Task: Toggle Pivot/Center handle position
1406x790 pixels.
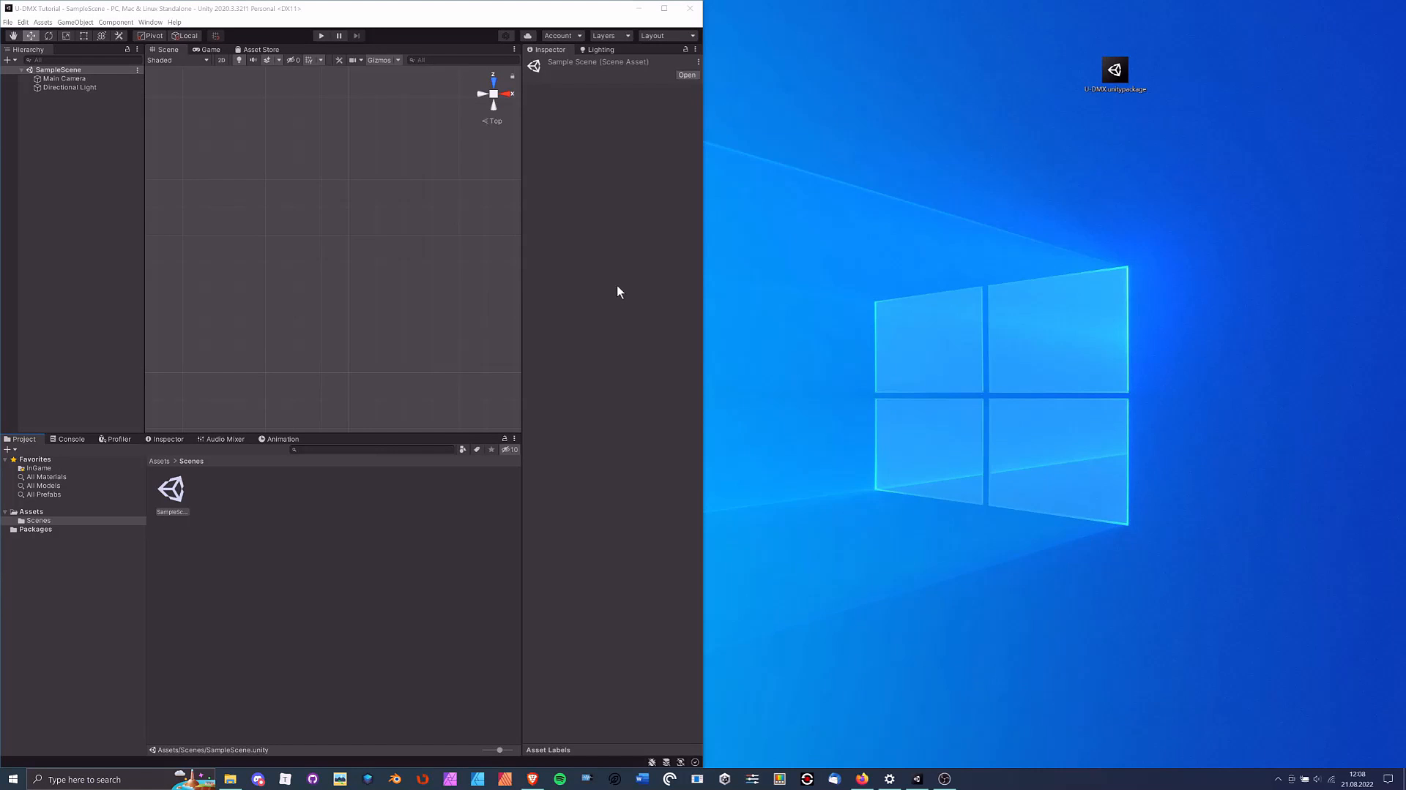Action: pos(150,36)
